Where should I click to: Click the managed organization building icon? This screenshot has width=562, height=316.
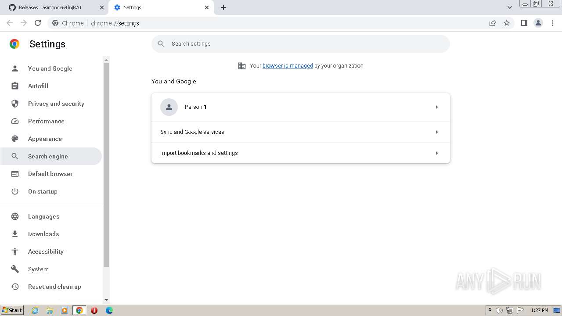242,66
